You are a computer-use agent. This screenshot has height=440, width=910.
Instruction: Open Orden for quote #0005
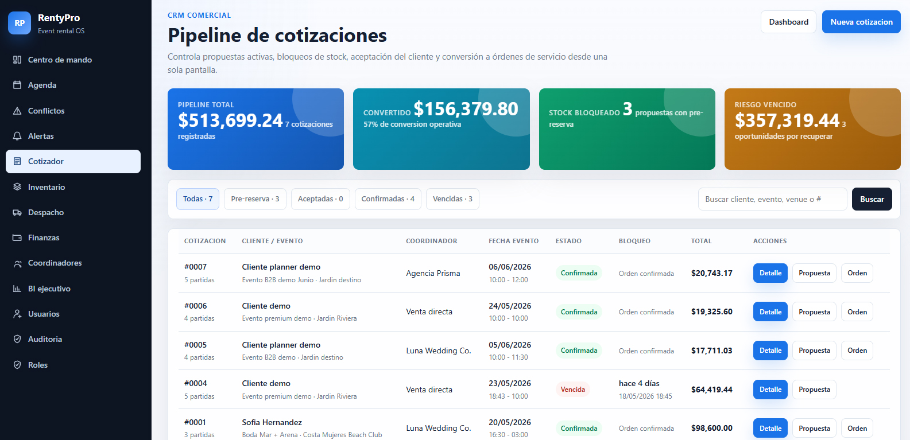[857, 351]
